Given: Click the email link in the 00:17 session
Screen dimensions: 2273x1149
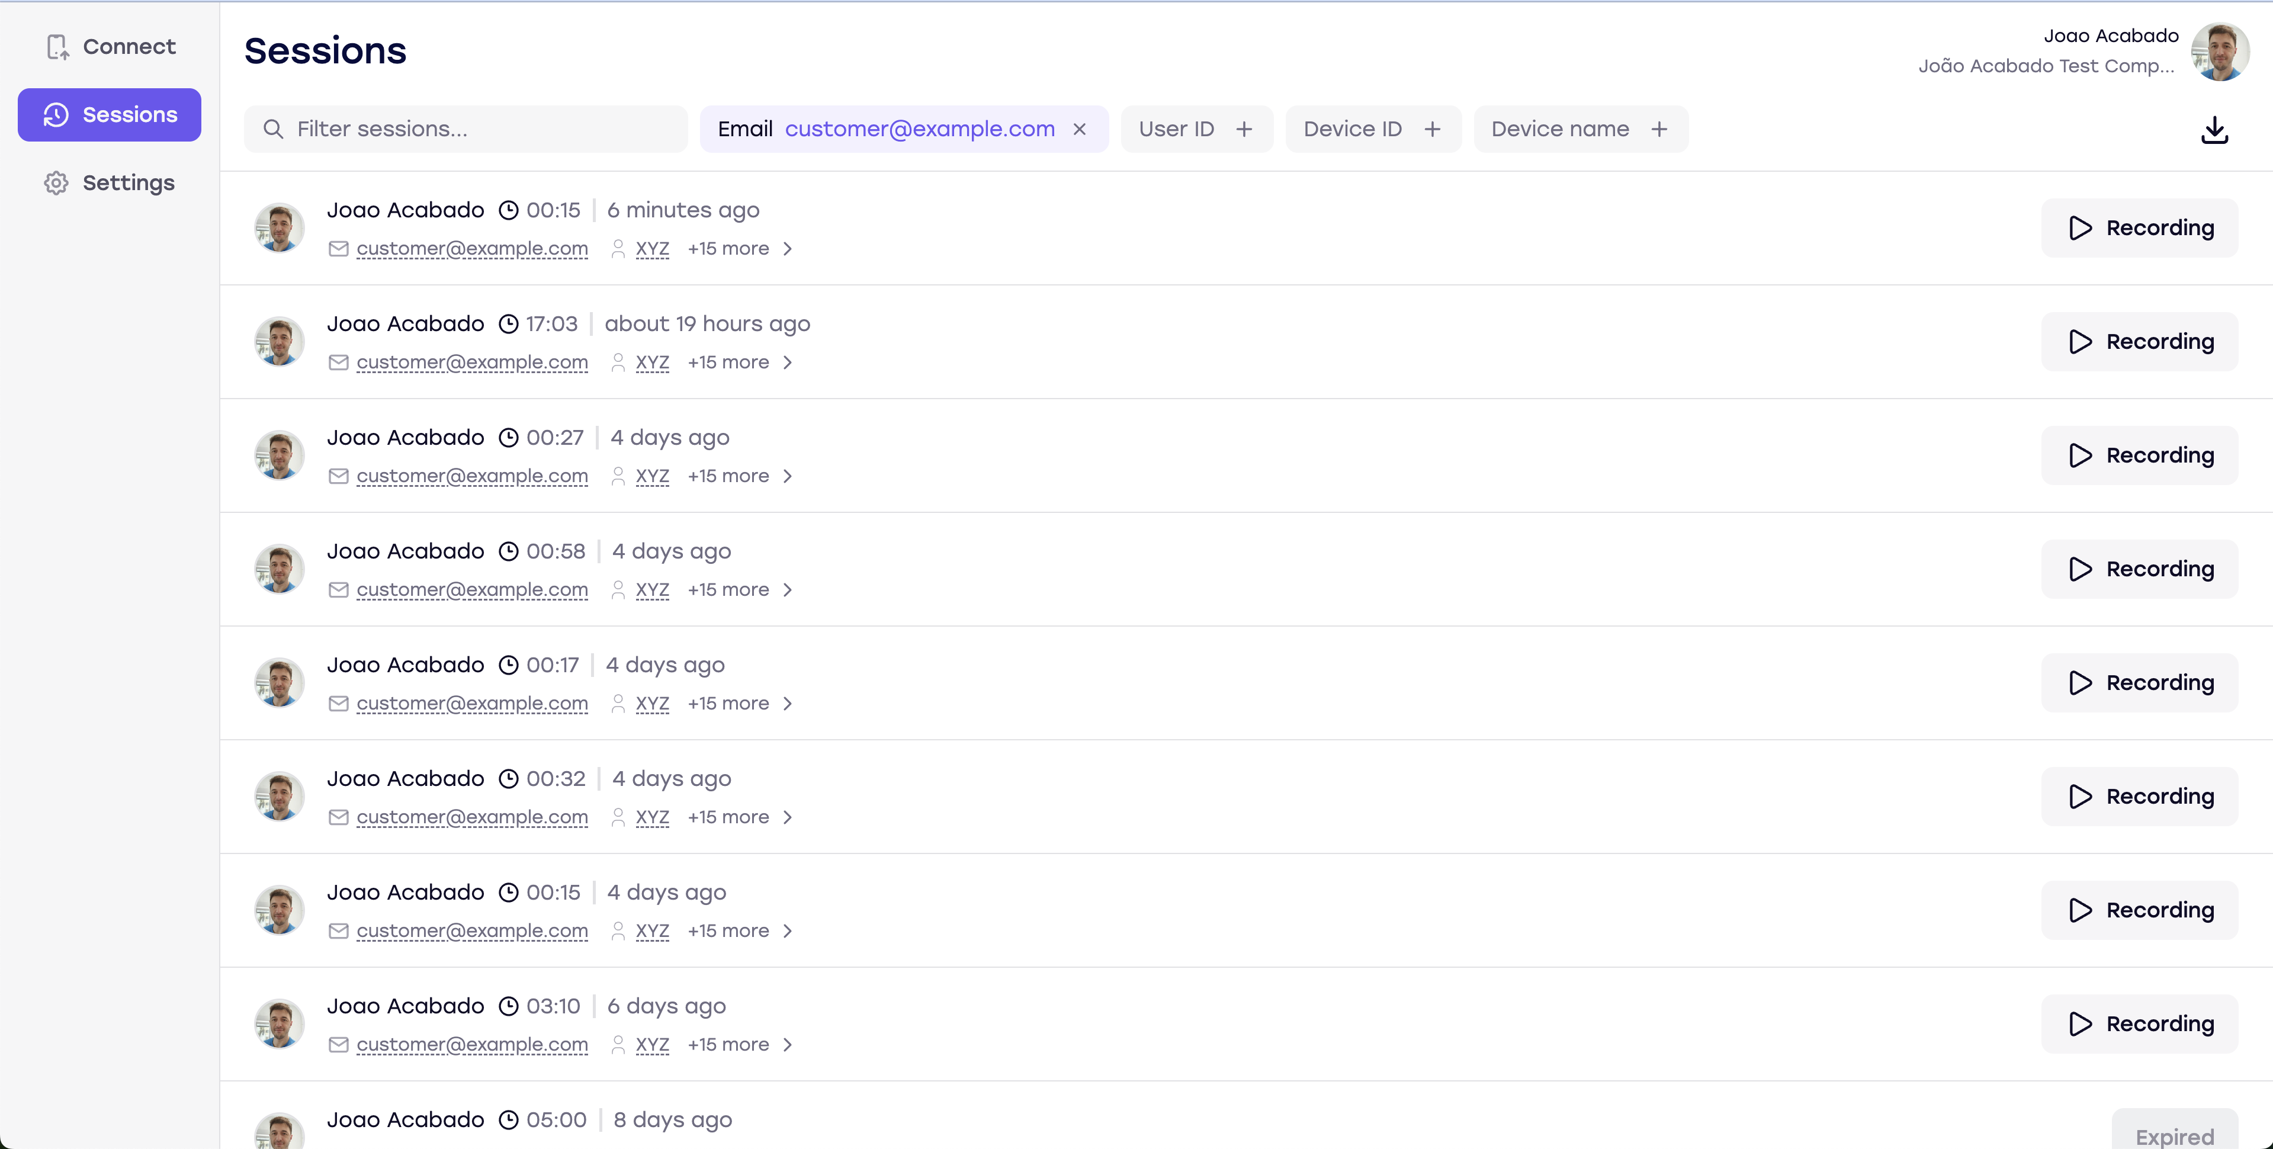Looking at the screenshot, I should 472,704.
